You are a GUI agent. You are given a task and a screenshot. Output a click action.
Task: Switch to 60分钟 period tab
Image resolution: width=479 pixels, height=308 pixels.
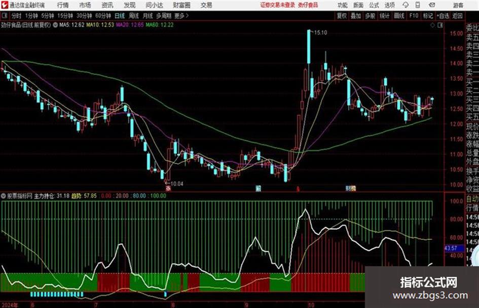tap(103, 16)
